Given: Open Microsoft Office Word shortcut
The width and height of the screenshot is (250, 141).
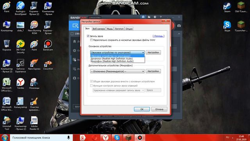Looking at the screenshot, I should click(7, 104).
